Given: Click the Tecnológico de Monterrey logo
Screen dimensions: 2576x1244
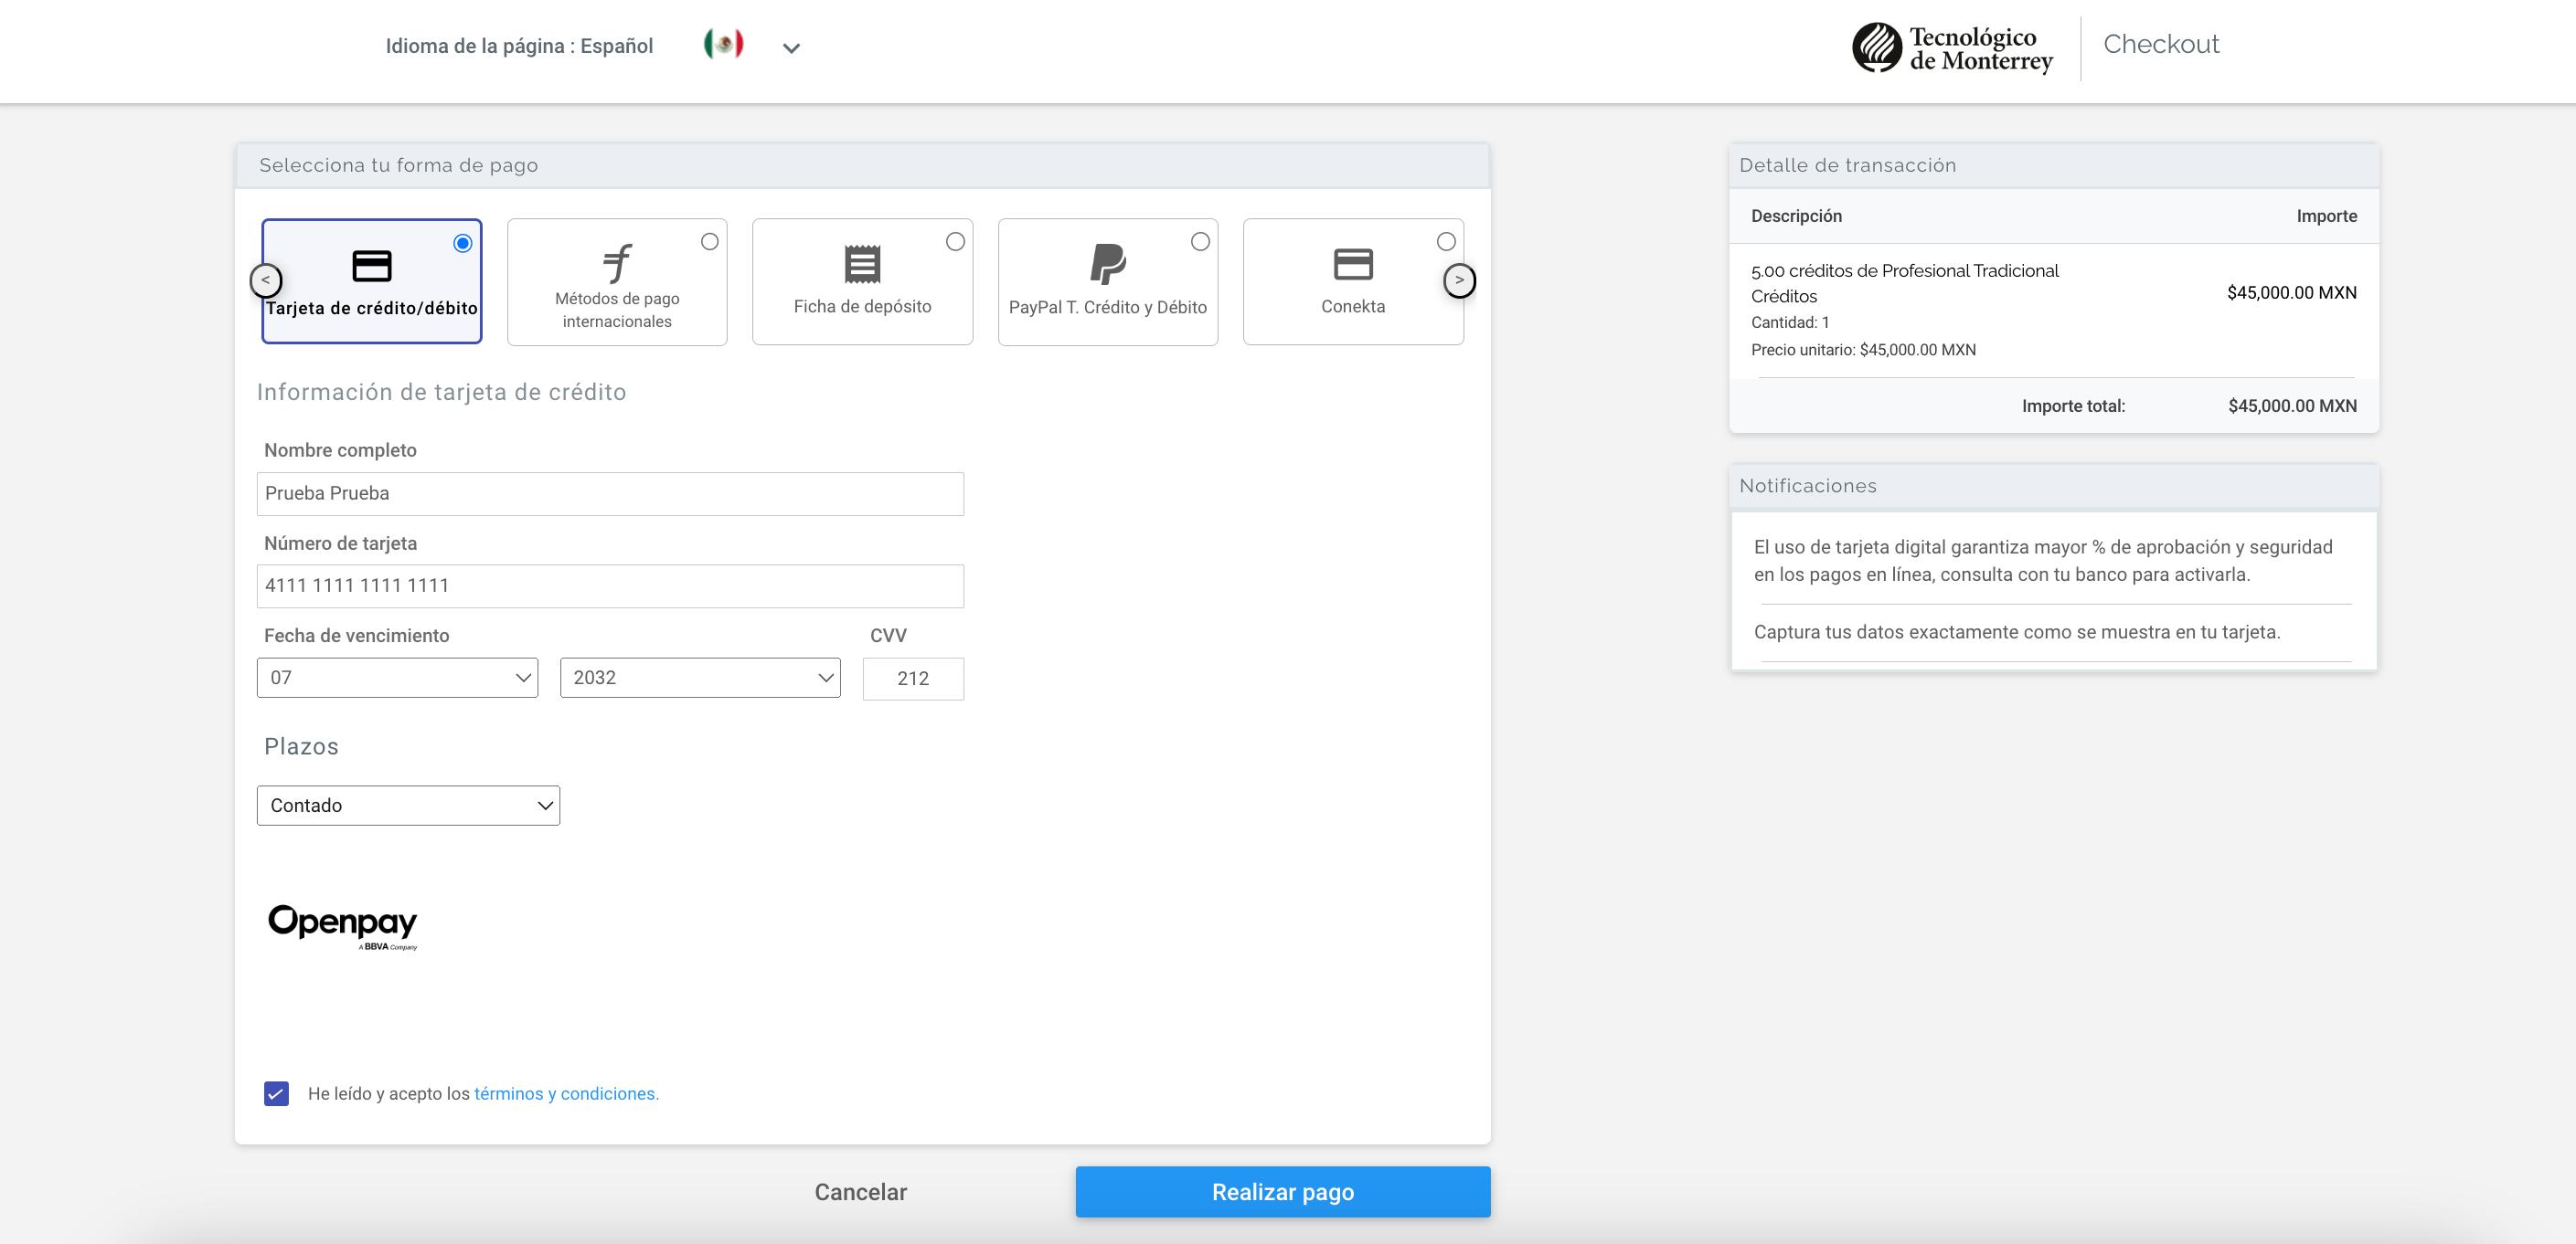Looking at the screenshot, I should (1952, 48).
